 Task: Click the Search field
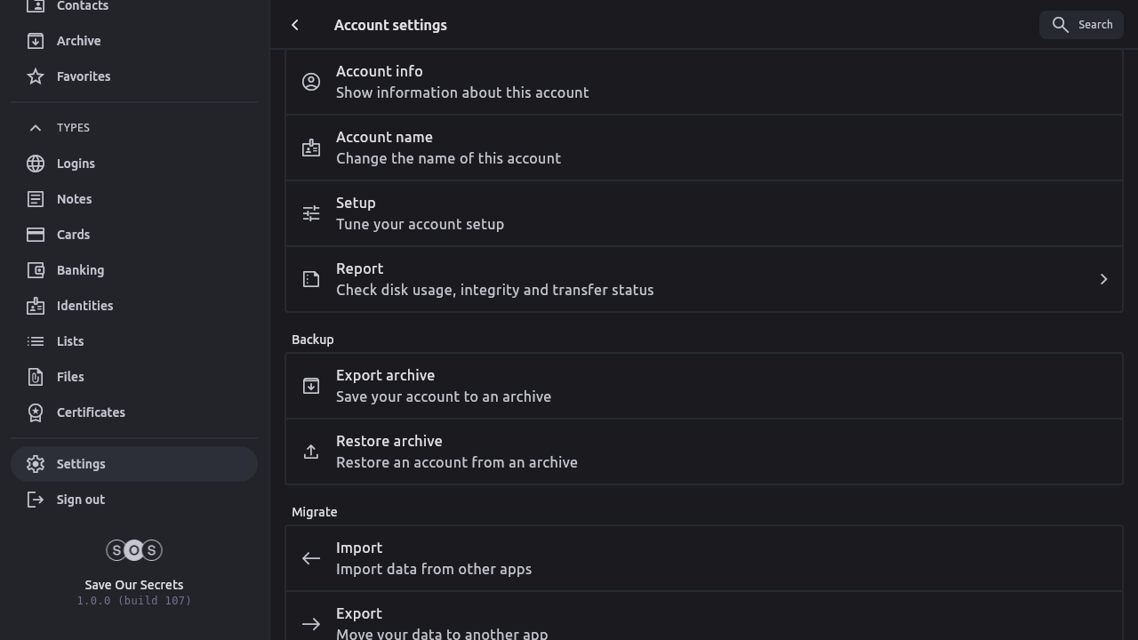(x=1081, y=25)
